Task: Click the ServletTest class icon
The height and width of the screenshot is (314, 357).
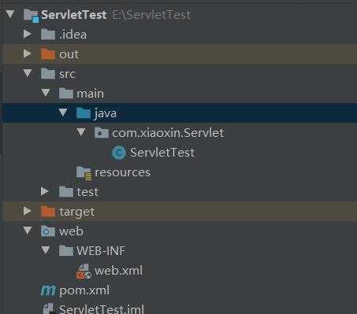Action: tap(119, 153)
